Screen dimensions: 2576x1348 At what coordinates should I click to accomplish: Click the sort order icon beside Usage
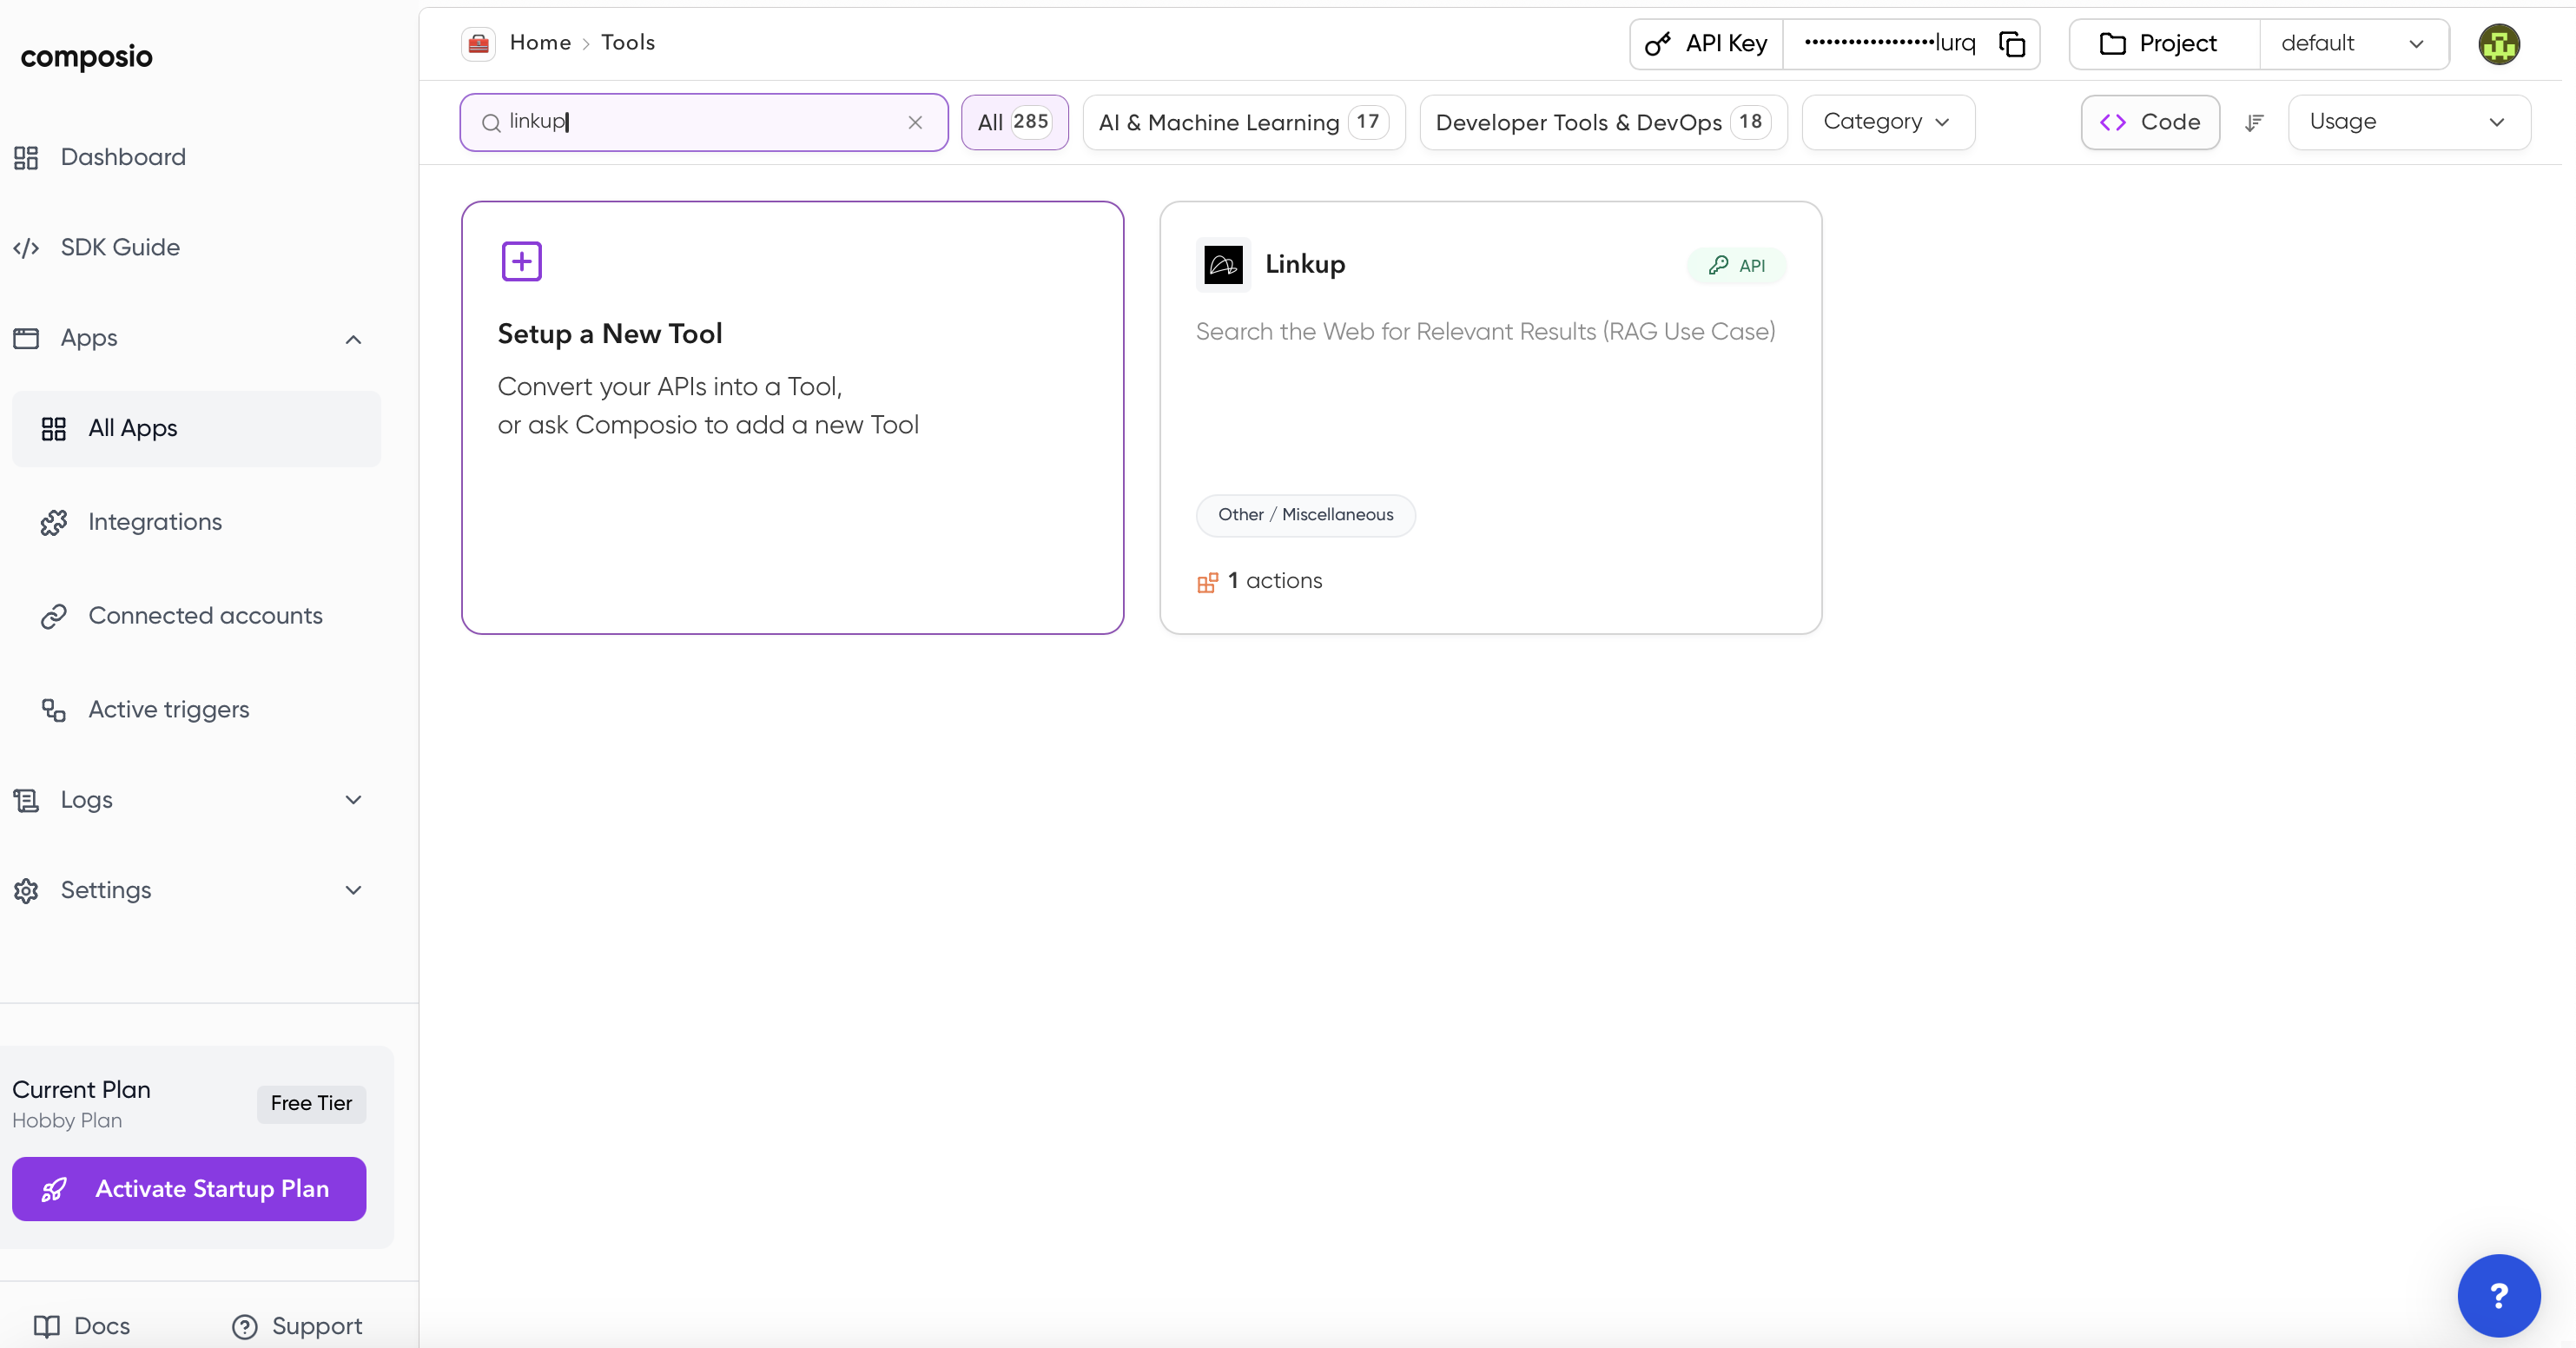(x=2254, y=122)
